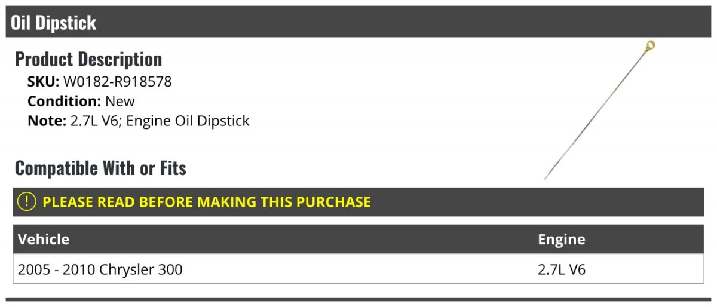The height and width of the screenshot is (307, 717).
Task: Click the SKU label
Action: pos(44,82)
